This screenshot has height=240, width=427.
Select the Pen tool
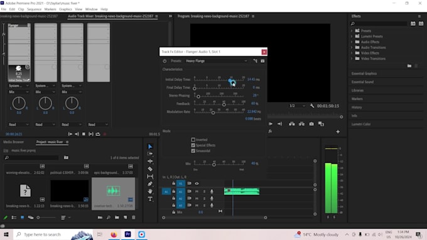[x=150, y=184]
